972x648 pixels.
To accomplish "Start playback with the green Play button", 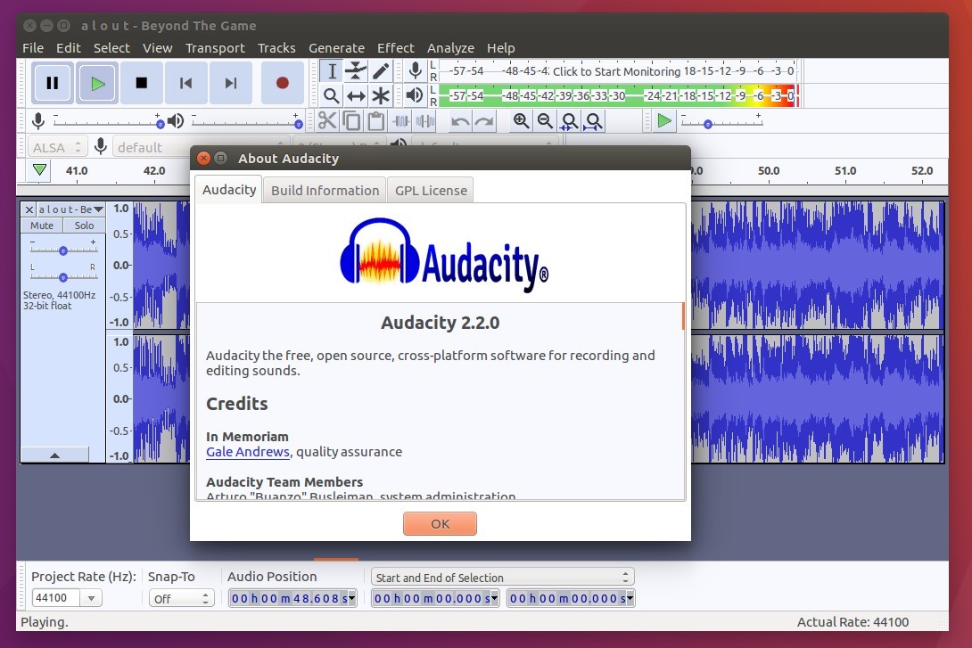I will [x=96, y=83].
